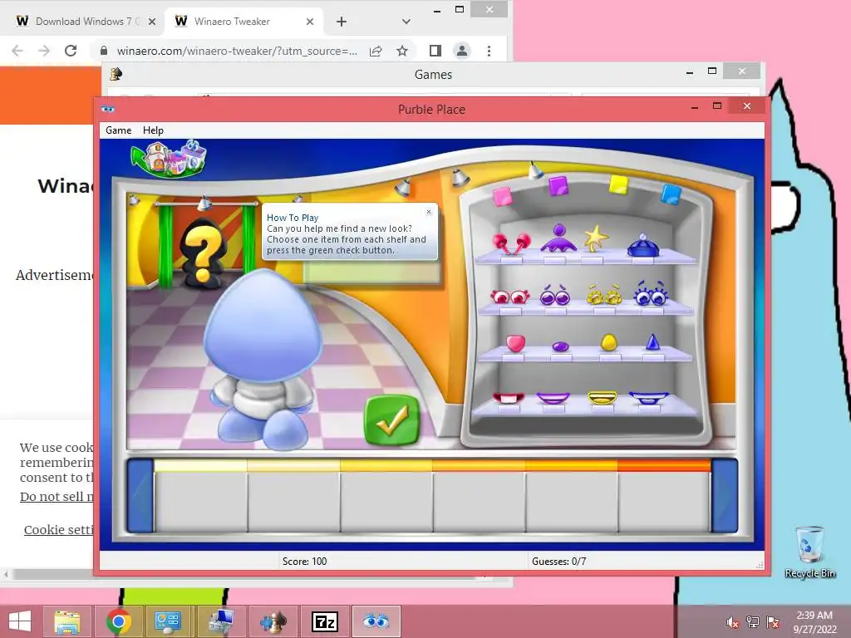Open Chrome from the taskbar
This screenshot has height=638, width=851.
pyautogui.click(x=118, y=621)
